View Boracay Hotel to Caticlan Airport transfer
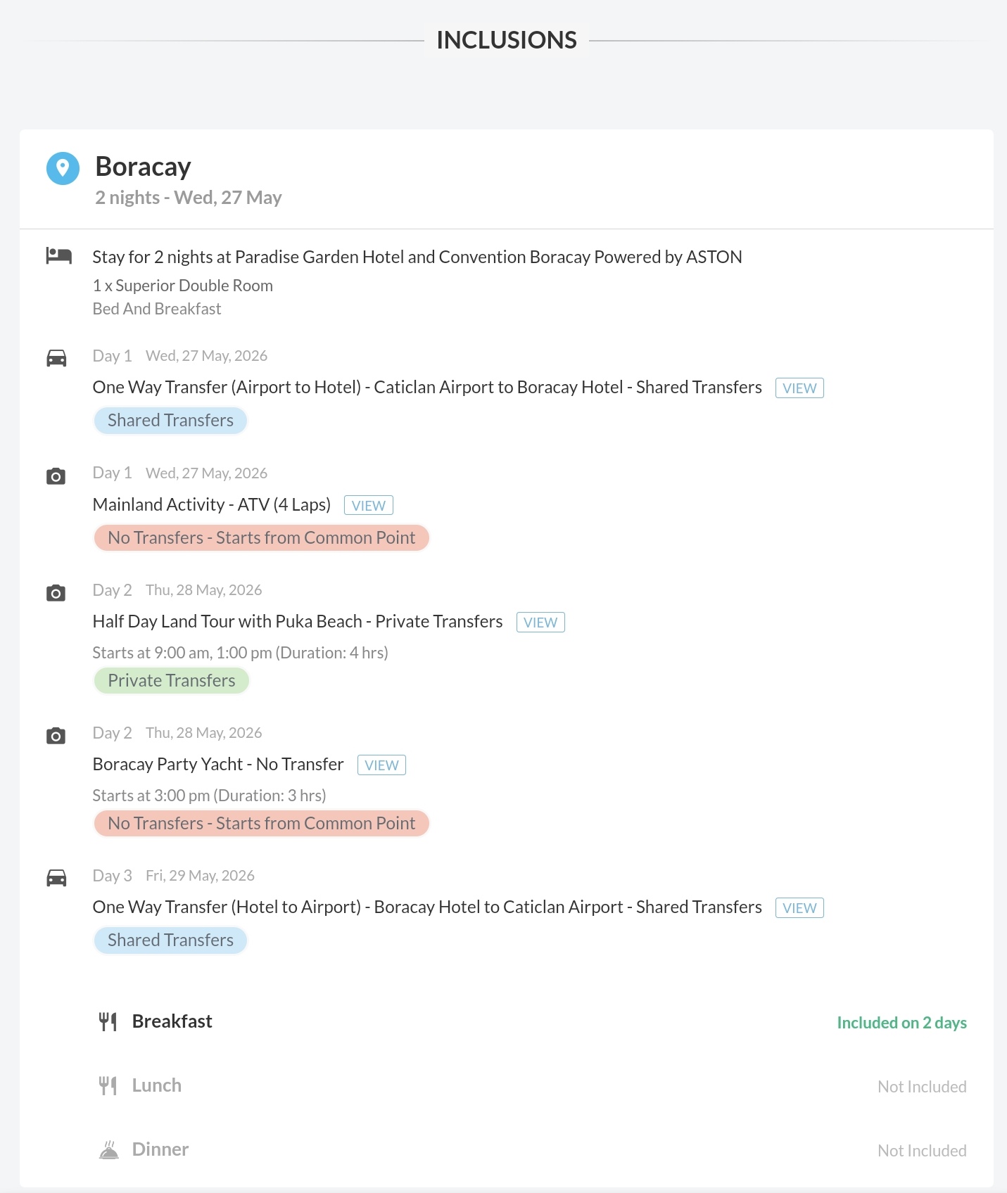Screen dimensions: 1007x1193 point(799,908)
